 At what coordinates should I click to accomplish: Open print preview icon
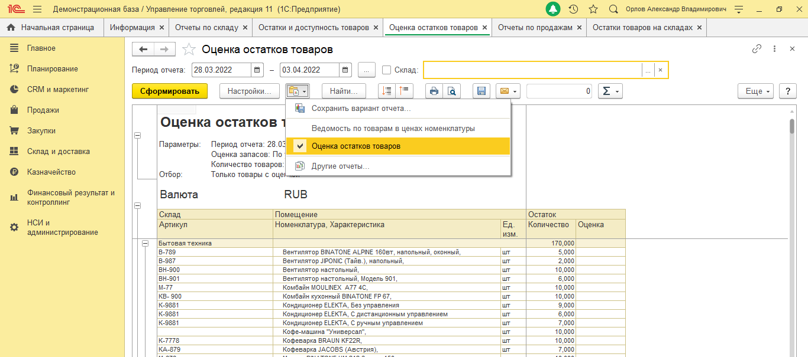(451, 91)
